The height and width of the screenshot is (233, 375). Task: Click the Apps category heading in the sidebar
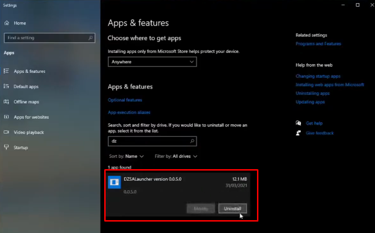(9, 53)
